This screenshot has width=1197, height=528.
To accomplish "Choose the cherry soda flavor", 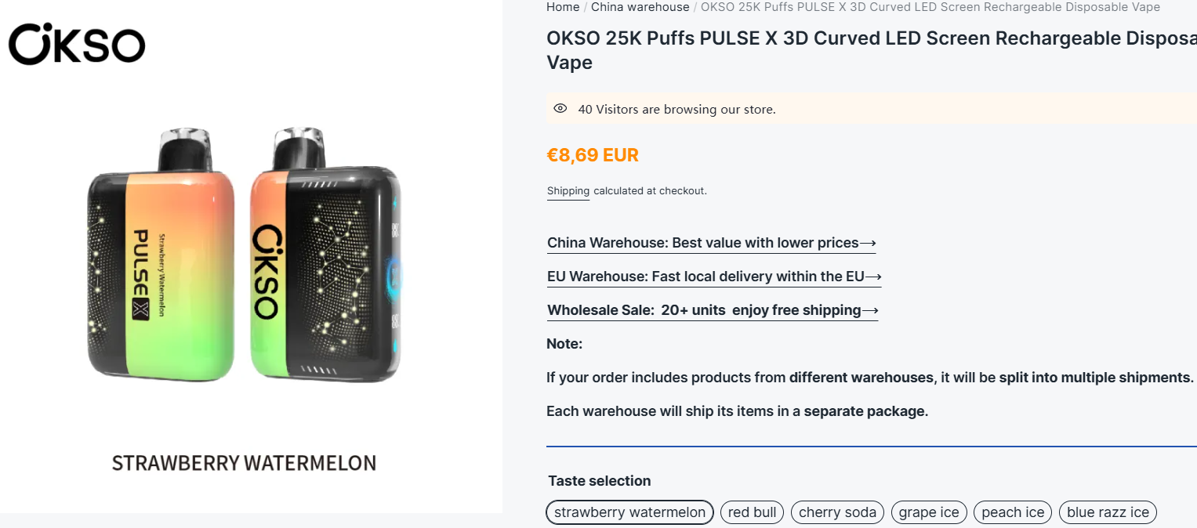I will 837,512.
